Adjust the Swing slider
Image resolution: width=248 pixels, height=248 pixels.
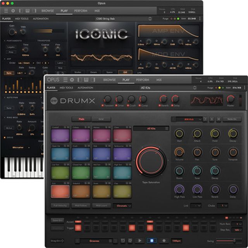coord(229,241)
